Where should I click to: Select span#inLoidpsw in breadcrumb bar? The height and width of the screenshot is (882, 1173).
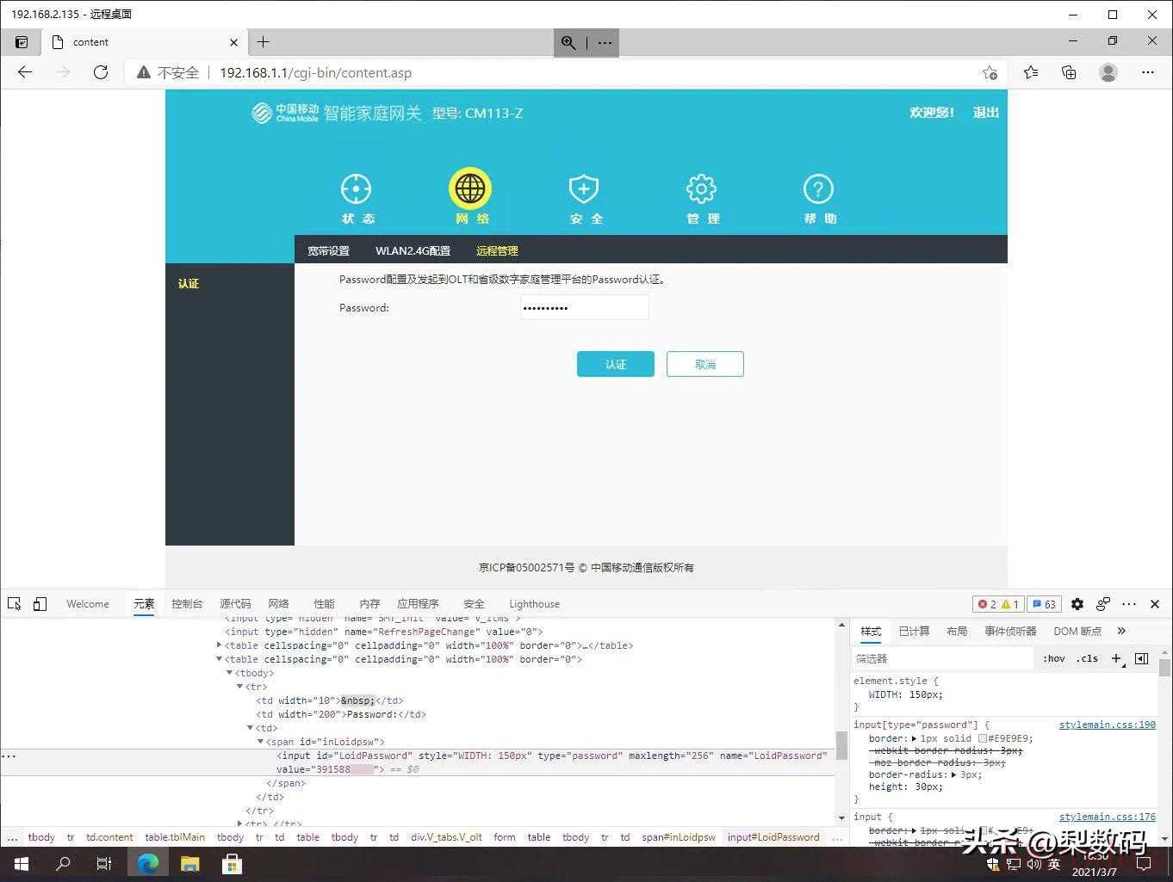click(x=679, y=836)
